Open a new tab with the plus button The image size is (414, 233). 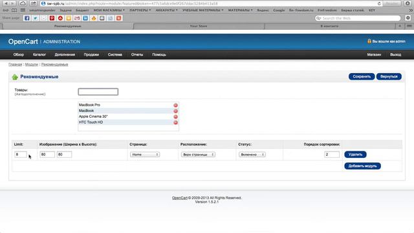tap(400, 26)
